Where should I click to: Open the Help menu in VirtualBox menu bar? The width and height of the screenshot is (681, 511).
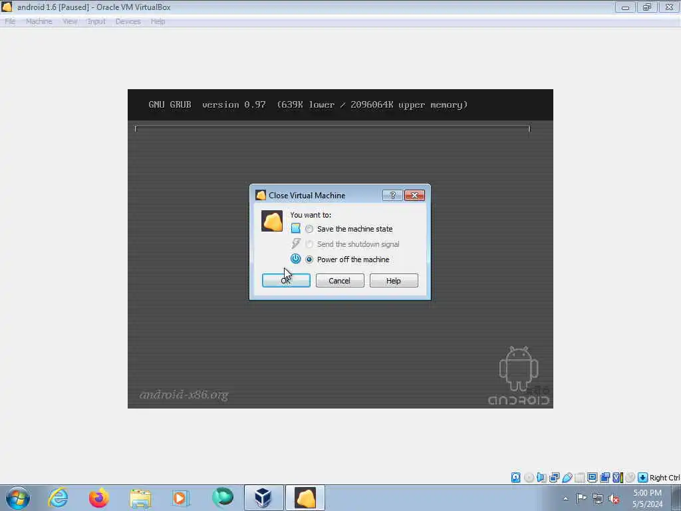158,21
